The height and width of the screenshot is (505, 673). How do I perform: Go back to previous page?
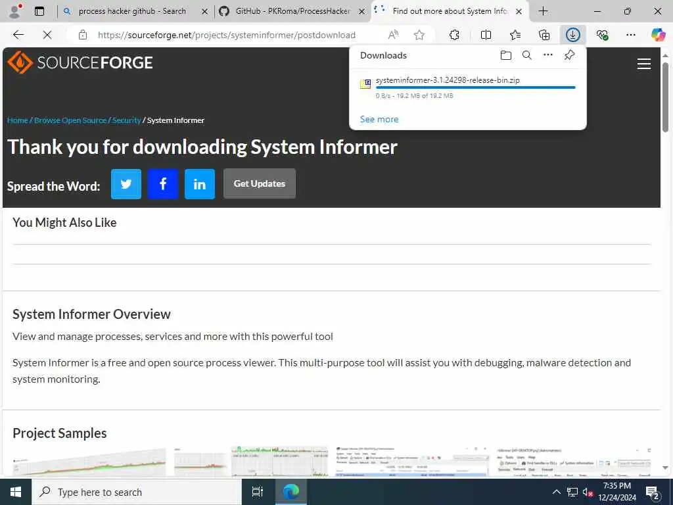[18, 35]
